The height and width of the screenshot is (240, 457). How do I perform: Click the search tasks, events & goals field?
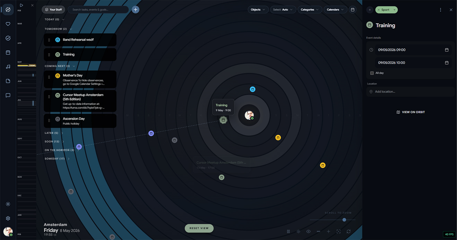pos(98,10)
